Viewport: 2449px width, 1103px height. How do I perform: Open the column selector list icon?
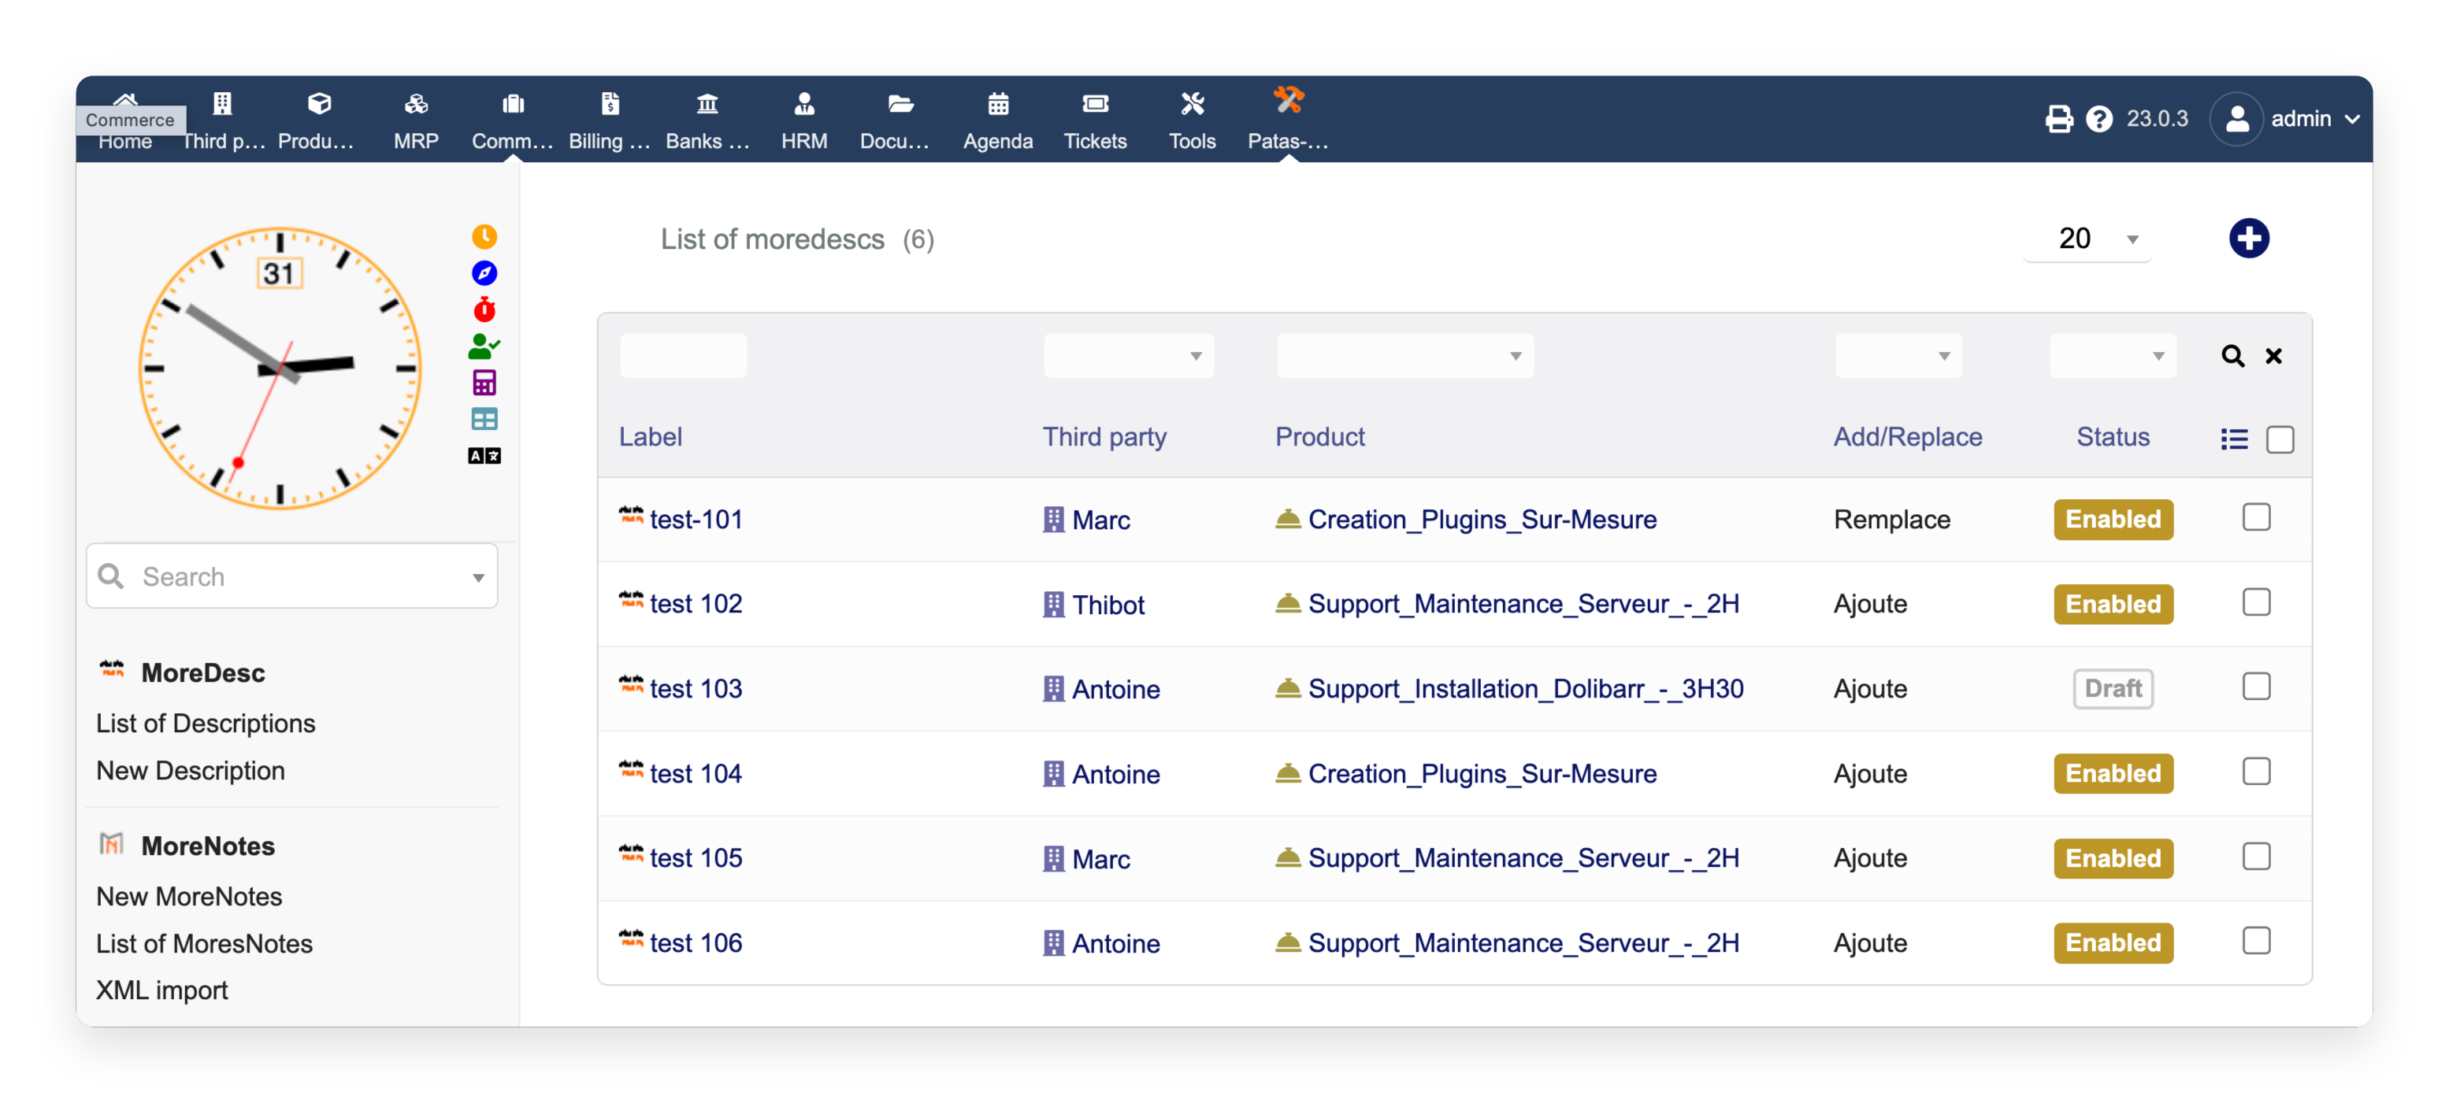coord(2234,439)
